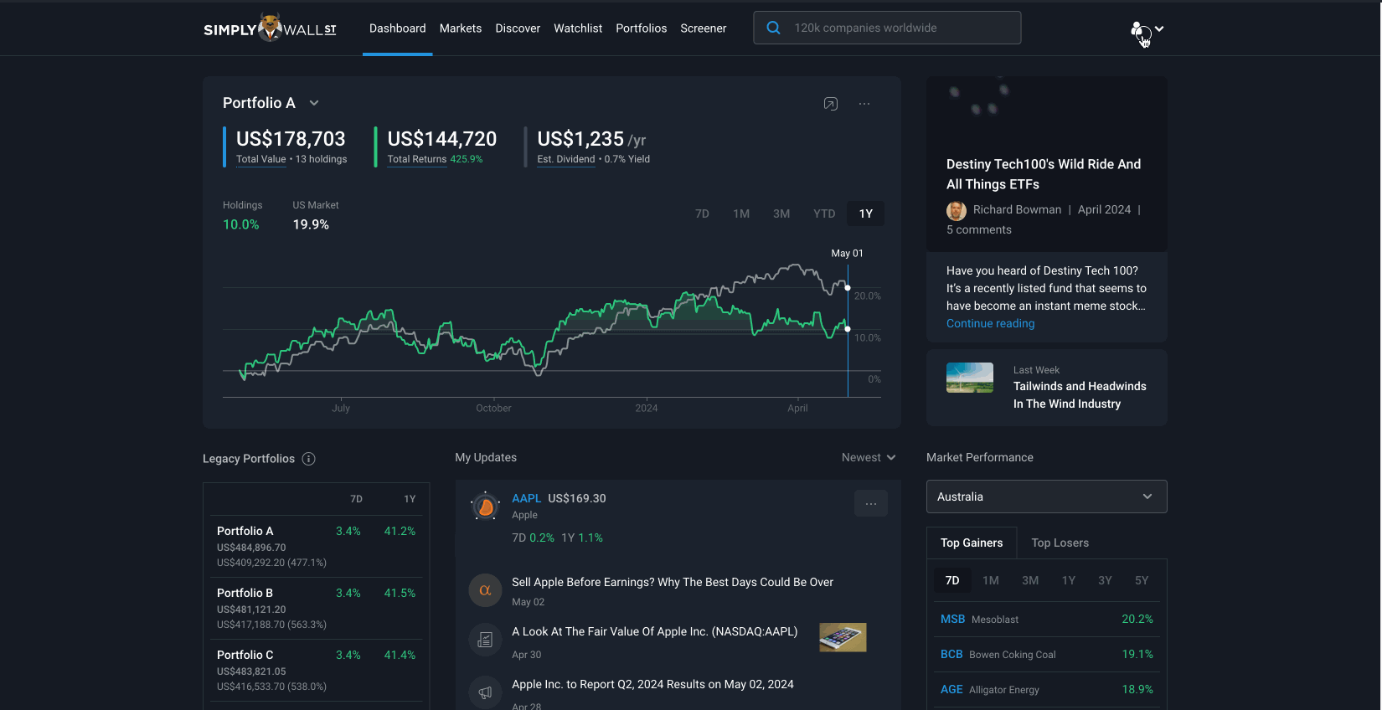Click the Simply Wall St logo
This screenshot has height=710, width=1382.
(270, 28)
